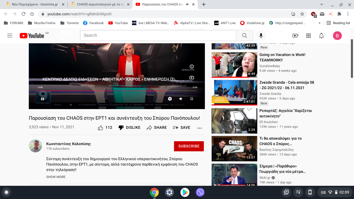Dislike the video

129,127
